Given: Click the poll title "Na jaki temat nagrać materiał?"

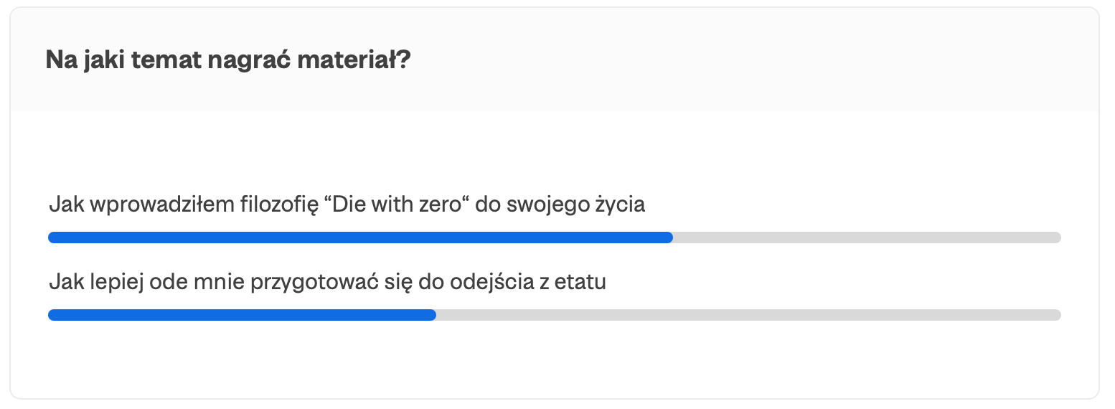Looking at the screenshot, I should [x=227, y=60].
